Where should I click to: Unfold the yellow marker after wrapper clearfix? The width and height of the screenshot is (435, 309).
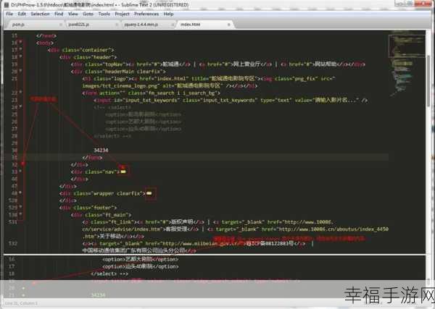(x=149, y=193)
